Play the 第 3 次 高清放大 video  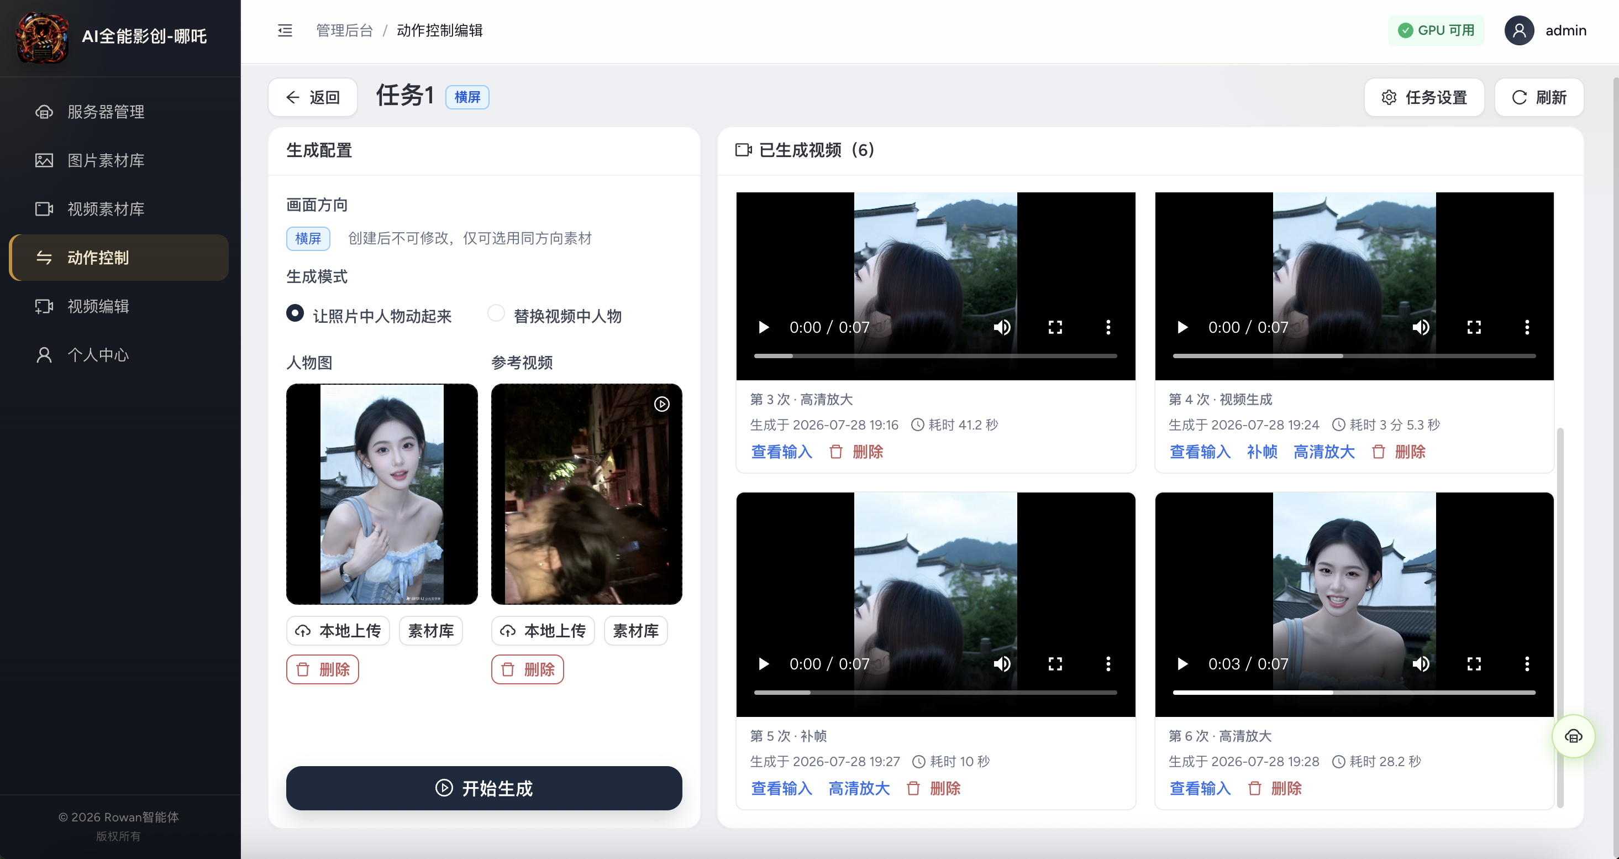(x=764, y=327)
